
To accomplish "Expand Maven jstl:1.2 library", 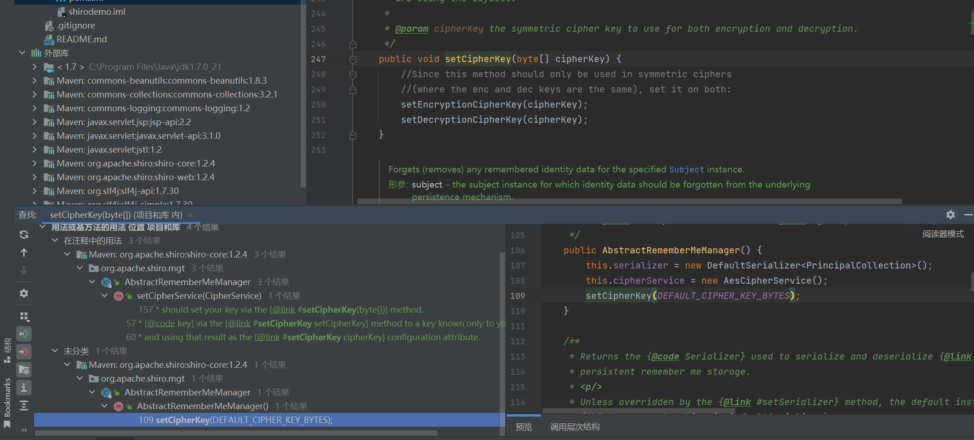I will coord(34,149).
